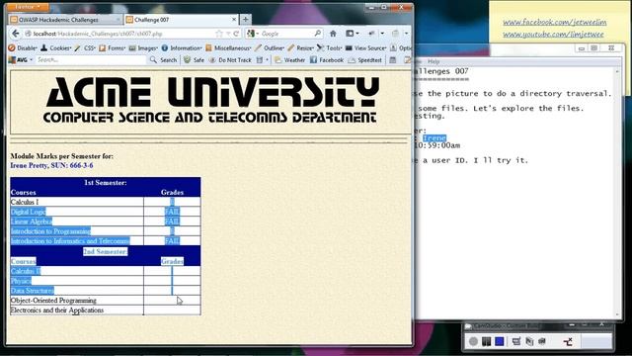The height and width of the screenshot is (356, 632).
Task: Select the Physics course cell
Action: (77, 281)
